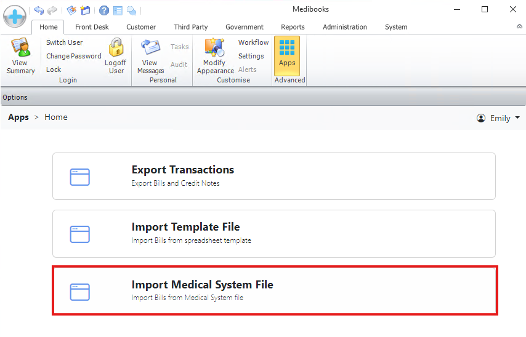Viewport: 526px width, 337px height.
Task: Click the help question mark icon
Action: pos(104,10)
